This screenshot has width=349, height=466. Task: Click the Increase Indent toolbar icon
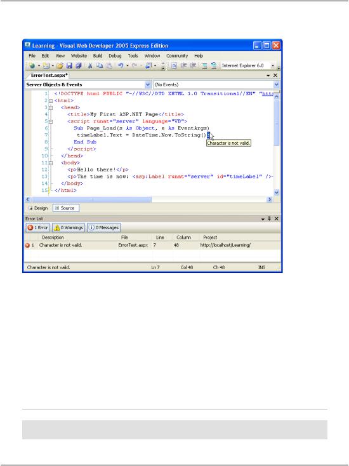tap(193, 65)
